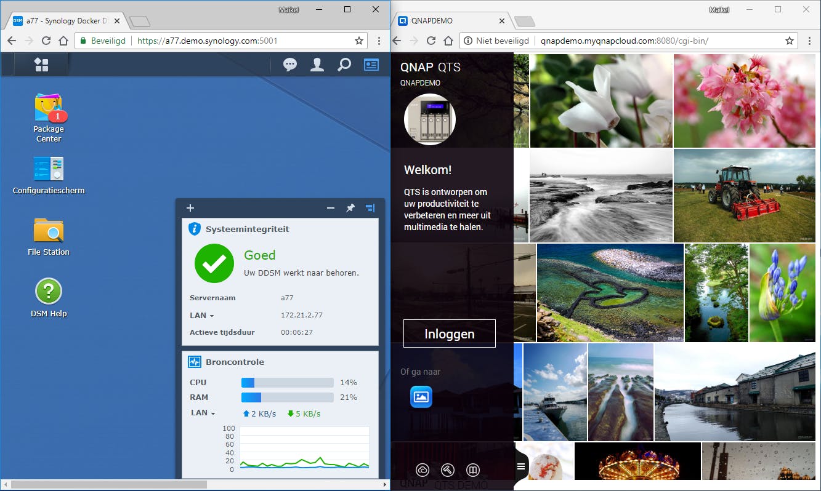Click the green Beveiligd security indicator
The image size is (821, 491).
(x=102, y=41)
